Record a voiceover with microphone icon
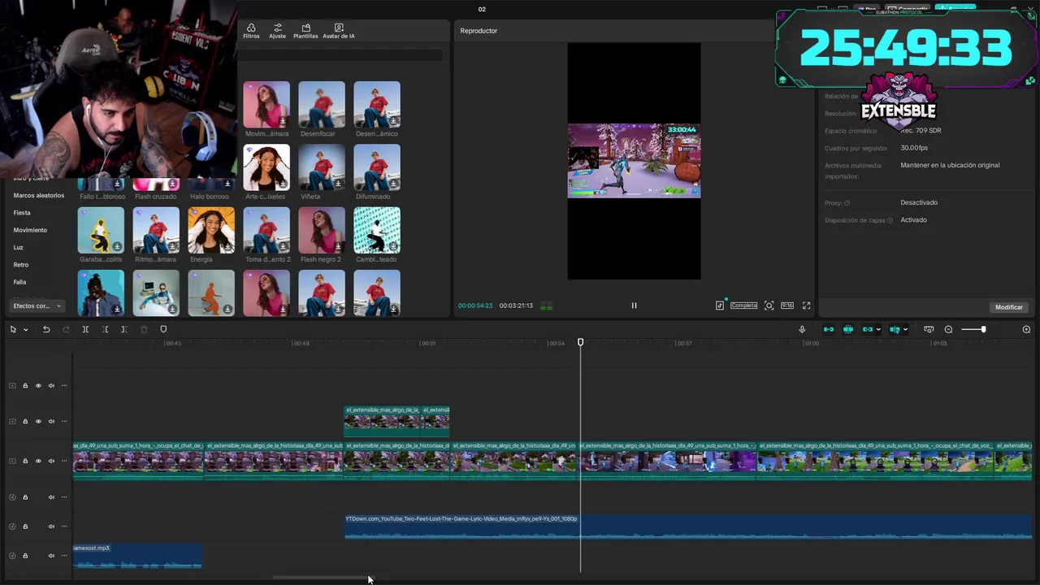Image resolution: width=1040 pixels, height=585 pixels. coord(802,329)
